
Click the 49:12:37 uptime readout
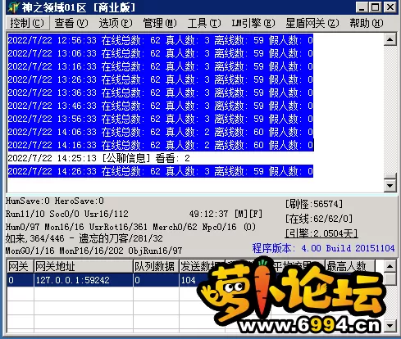click(x=208, y=214)
